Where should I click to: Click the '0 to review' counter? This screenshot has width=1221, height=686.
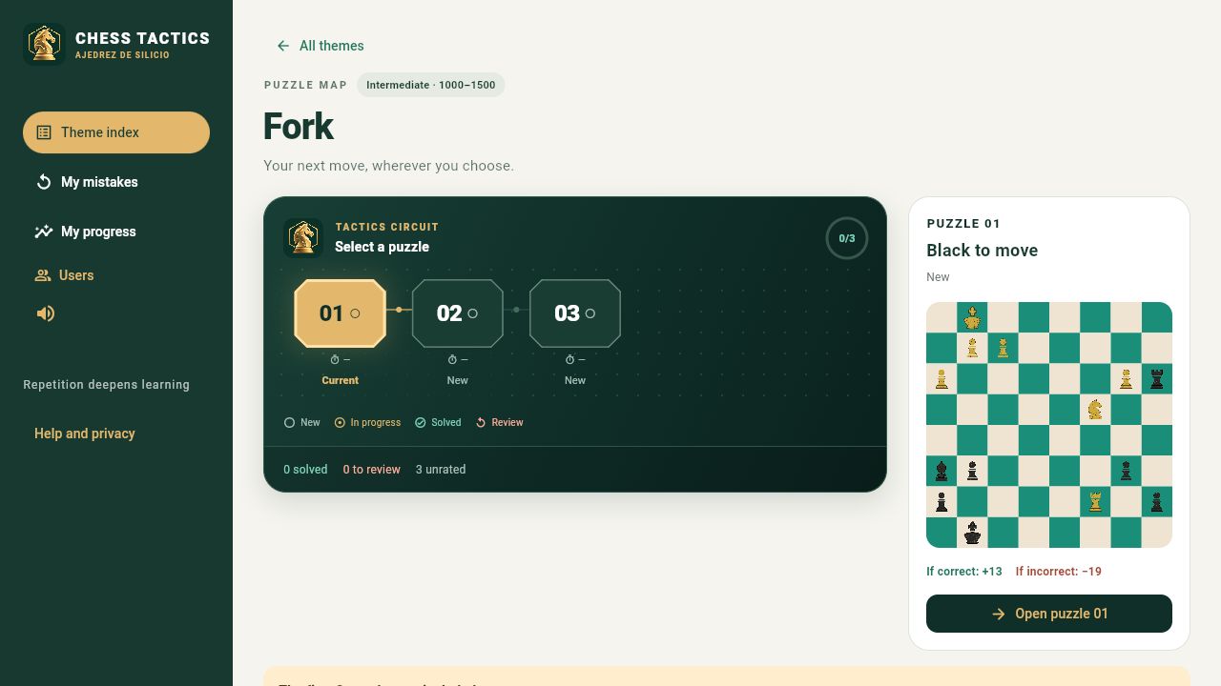click(x=372, y=470)
